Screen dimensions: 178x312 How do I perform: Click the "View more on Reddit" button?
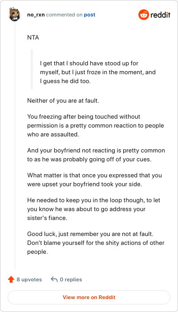(89, 297)
